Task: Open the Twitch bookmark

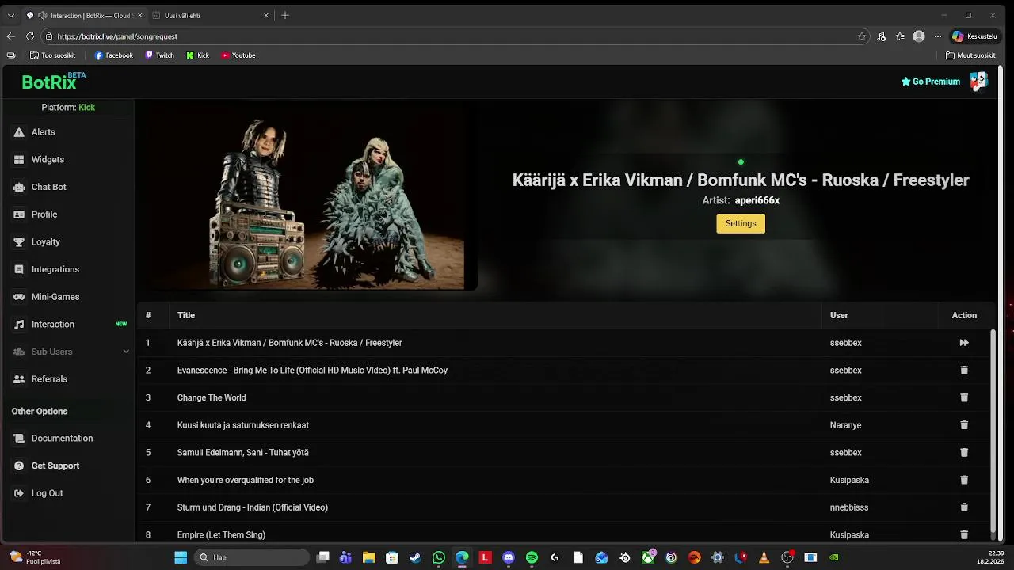Action: tap(159, 55)
